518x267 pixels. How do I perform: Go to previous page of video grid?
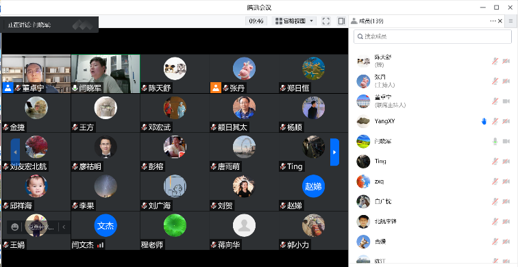click(x=15, y=152)
